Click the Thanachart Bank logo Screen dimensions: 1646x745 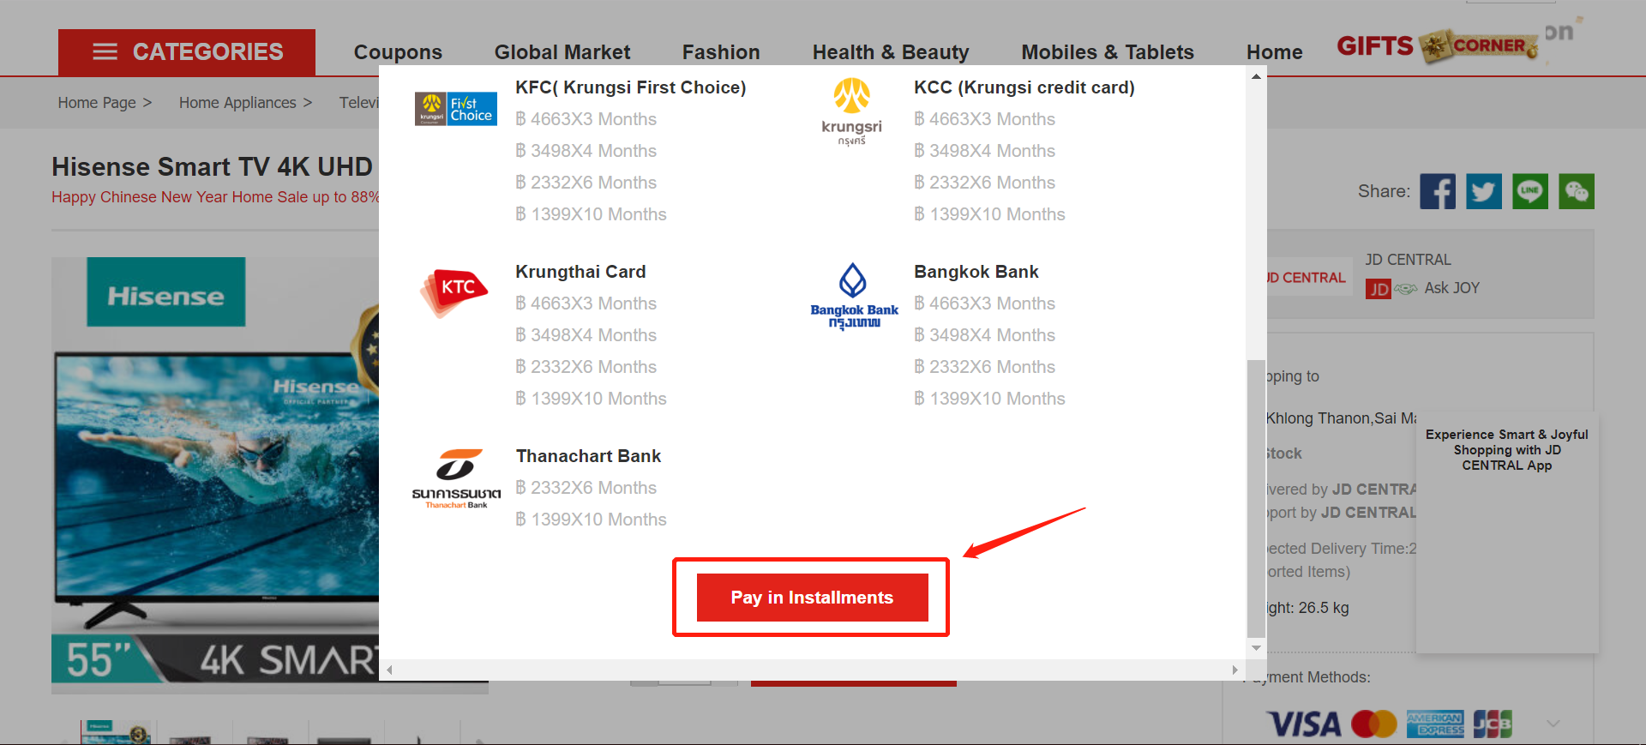click(x=456, y=478)
